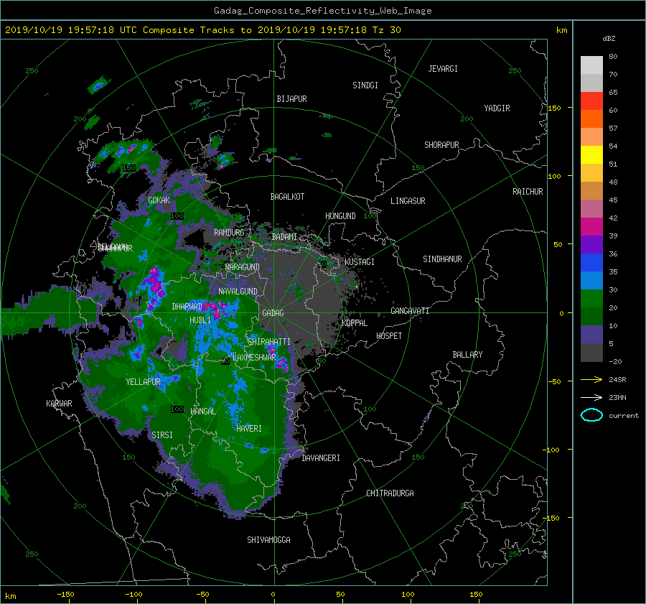Image resolution: width=646 pixels, height=604 pixels.
Task: Click the DHARWAD label
Action: coord(187,307)
